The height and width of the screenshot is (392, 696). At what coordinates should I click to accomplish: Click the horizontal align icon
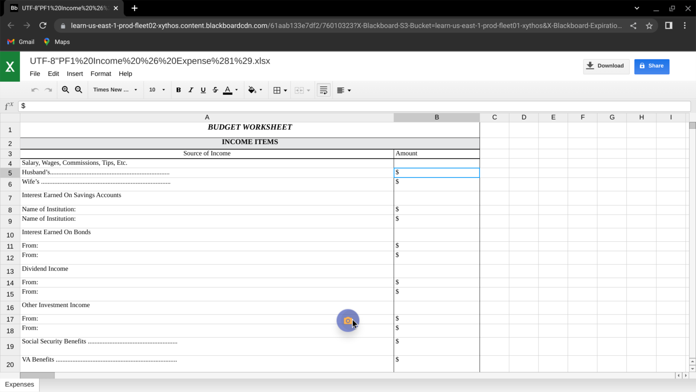[x=340, y=91]
